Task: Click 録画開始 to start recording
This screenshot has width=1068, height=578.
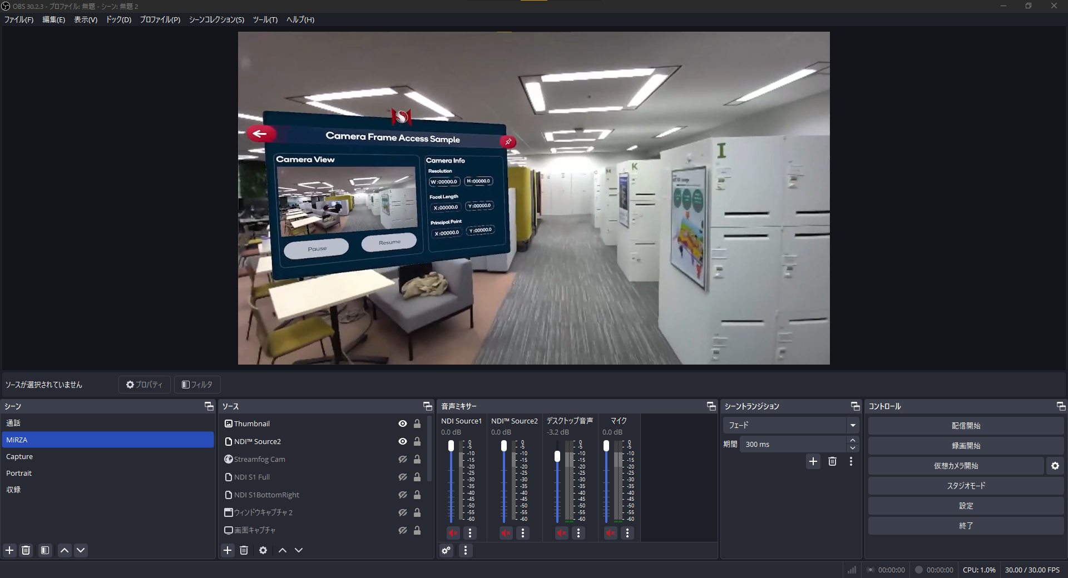Action: click(966, 446)
